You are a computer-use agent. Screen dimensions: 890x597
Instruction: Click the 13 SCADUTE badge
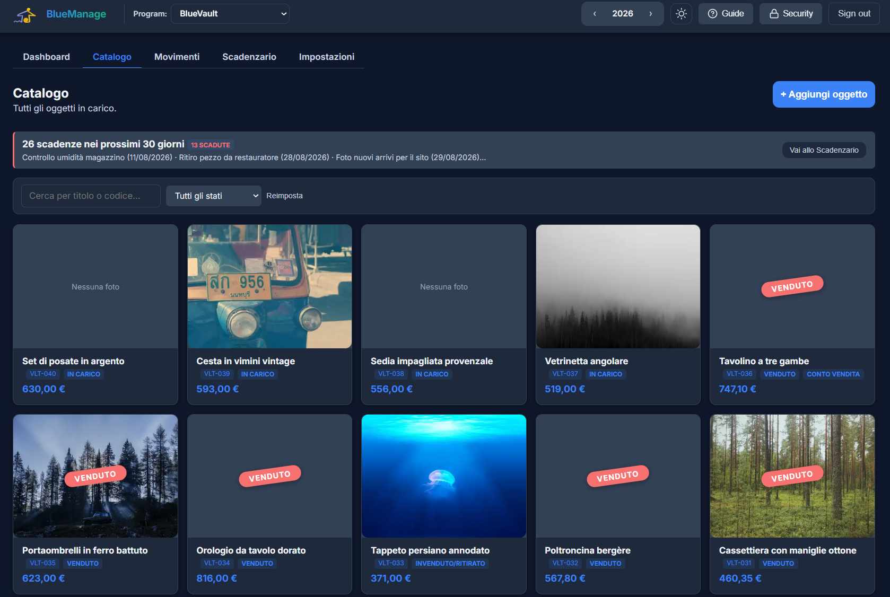pos(211,145)
